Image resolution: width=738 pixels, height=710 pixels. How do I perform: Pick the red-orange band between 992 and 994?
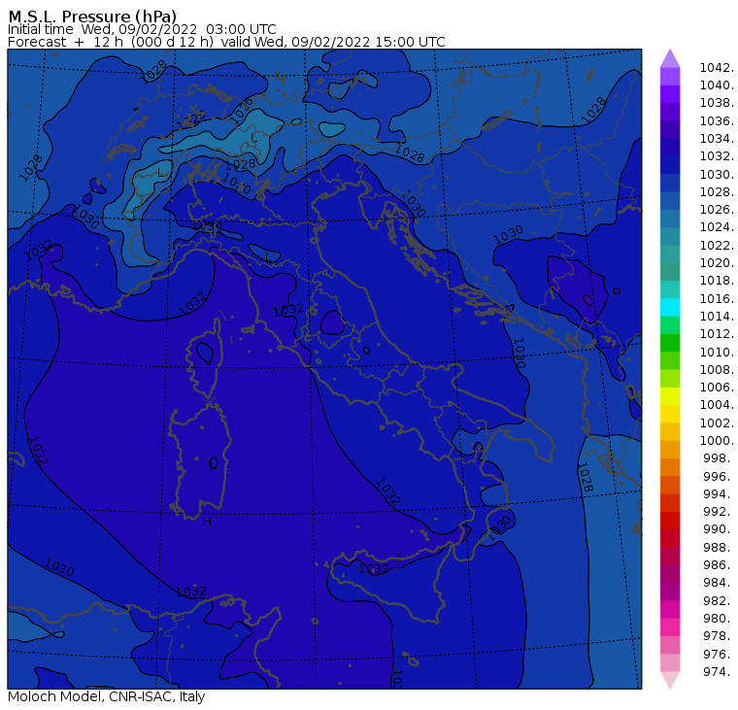(670, 503)
